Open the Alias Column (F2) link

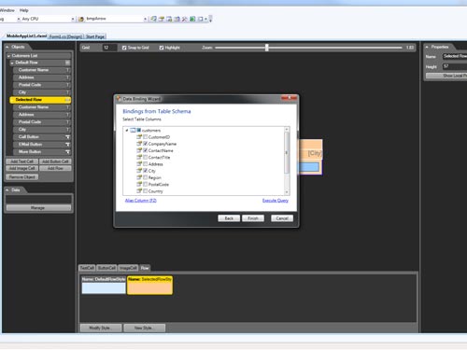[x=141, y=201]
